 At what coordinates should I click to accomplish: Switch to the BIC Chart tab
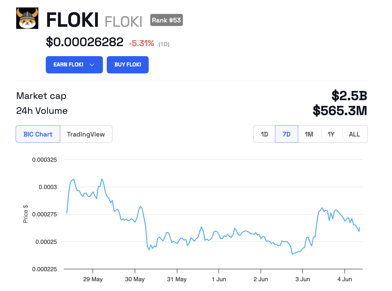[38, 134]
